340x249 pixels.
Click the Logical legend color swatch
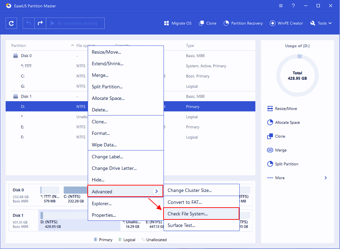(120, 239)
